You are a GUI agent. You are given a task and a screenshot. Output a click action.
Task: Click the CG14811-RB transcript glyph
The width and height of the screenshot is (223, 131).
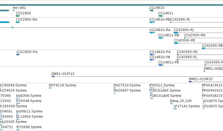point(161,38)
